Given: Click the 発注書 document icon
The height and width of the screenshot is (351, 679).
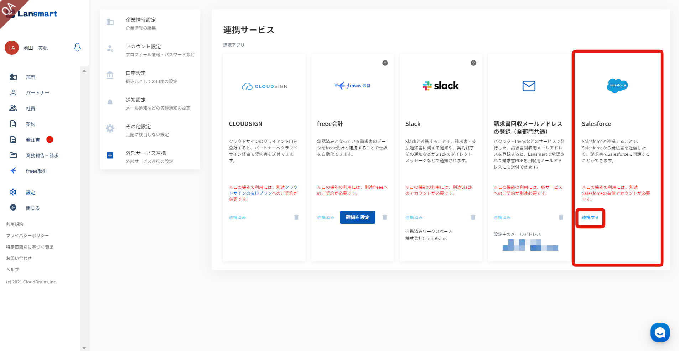Looking at the screenshot, I should coord(13,139).
